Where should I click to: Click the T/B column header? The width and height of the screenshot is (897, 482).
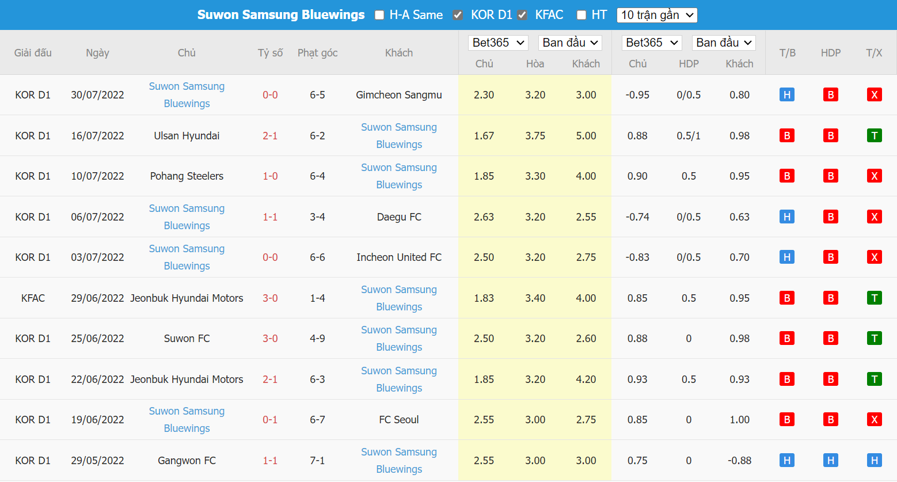[787, 53]
